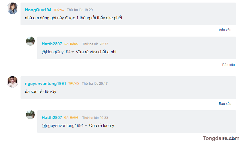Open timestamp Thứ ba lúc 20:33

click(95, 118)
